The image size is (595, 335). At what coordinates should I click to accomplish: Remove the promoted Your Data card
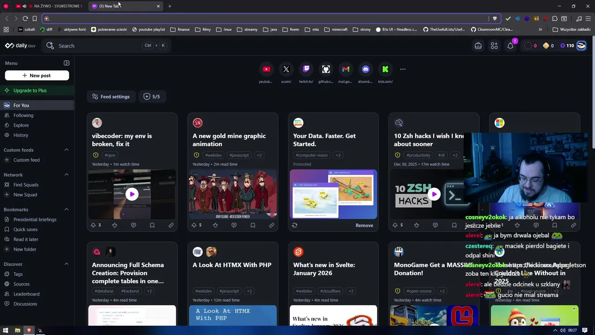click(x=364, y=225)
